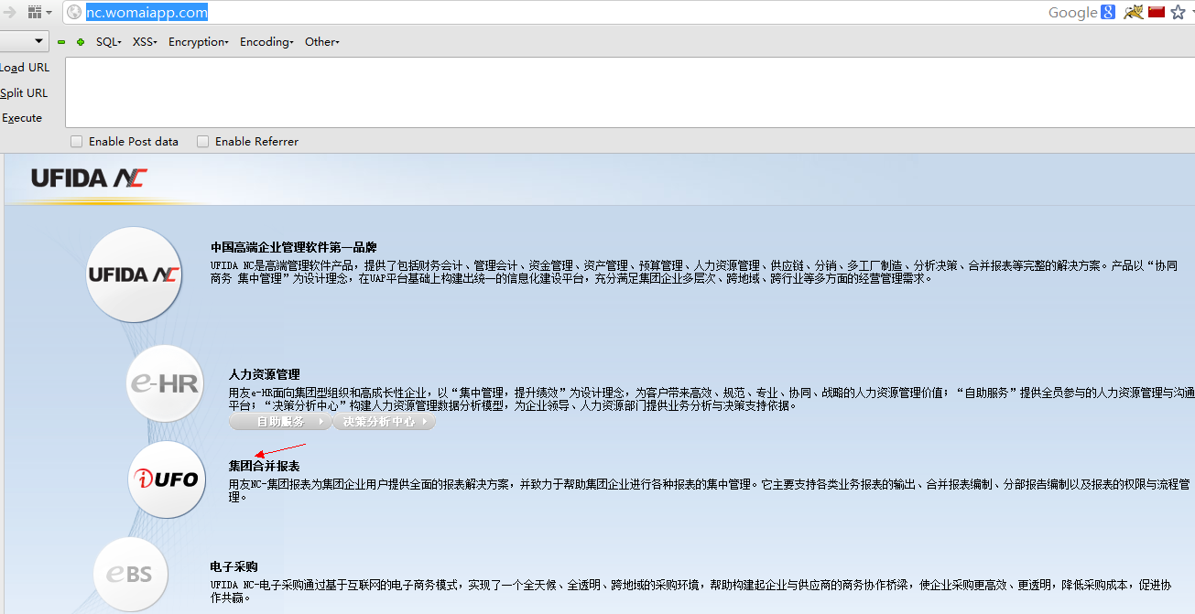Click heading 中国高端企业管理软件第一品牌
1195x614 pixels.
coord(294,247)
